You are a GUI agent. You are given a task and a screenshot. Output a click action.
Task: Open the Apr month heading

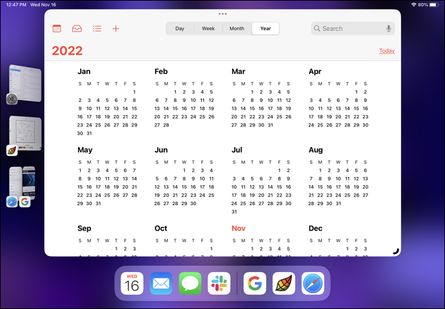[x=315, y=71]
